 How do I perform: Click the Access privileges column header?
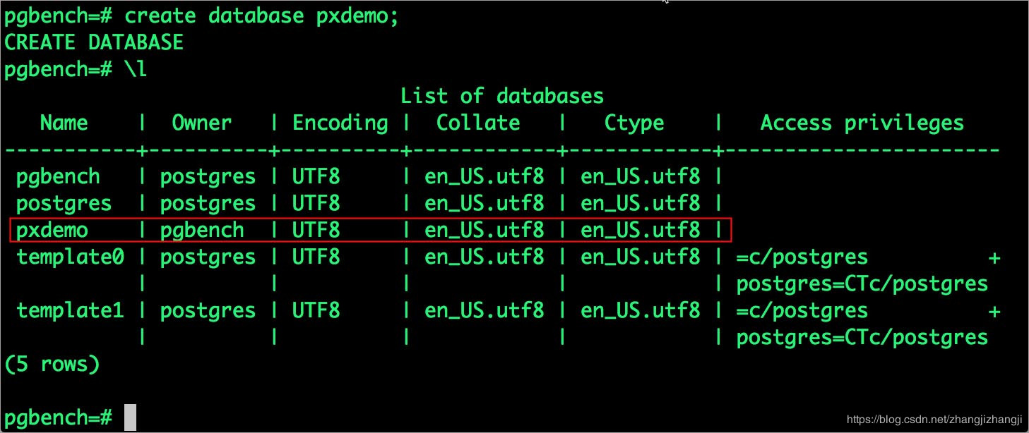862,123
